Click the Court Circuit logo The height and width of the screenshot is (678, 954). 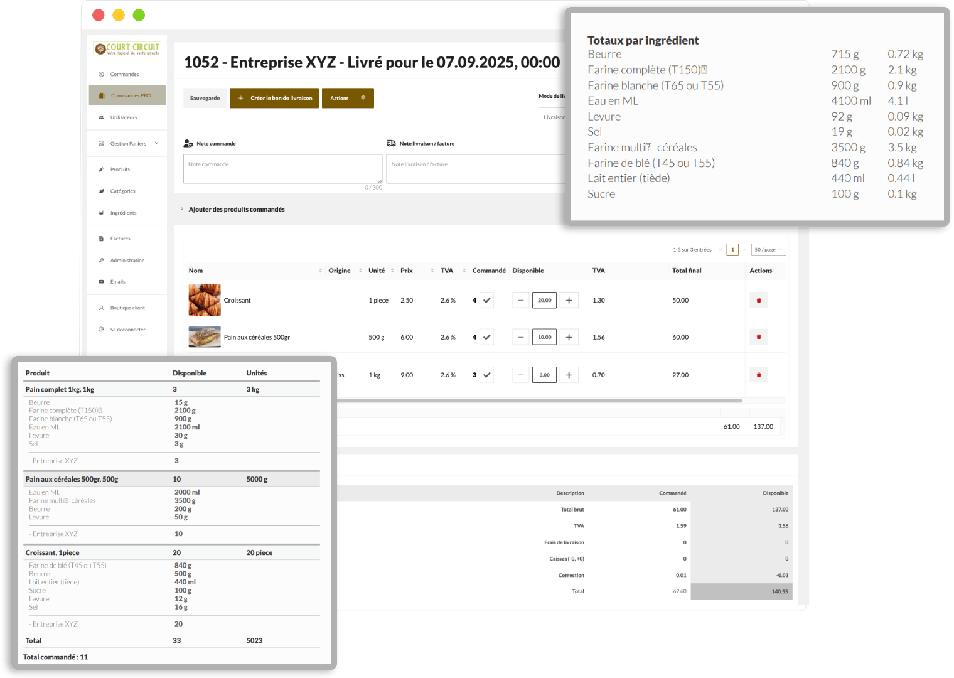point(127,48)
